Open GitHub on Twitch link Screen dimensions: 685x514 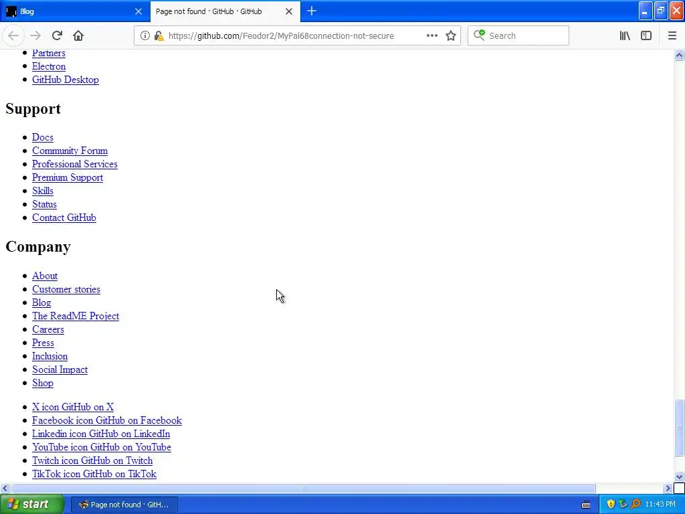click(92, 460)
